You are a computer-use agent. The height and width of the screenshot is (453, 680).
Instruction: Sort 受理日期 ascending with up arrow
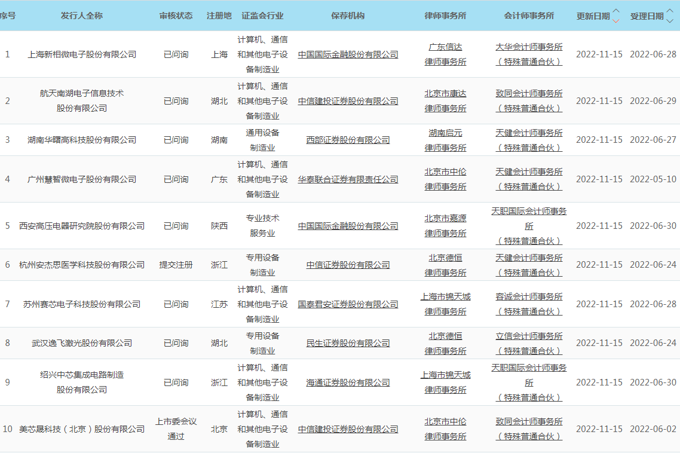[670, 11]
